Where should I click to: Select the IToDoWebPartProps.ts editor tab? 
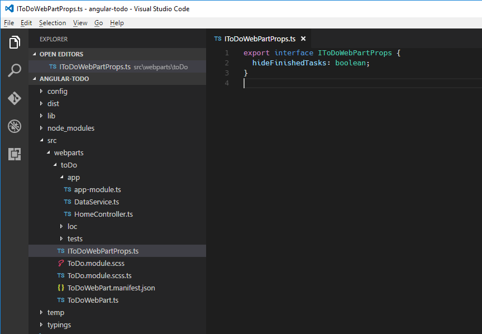pos(260,39)
